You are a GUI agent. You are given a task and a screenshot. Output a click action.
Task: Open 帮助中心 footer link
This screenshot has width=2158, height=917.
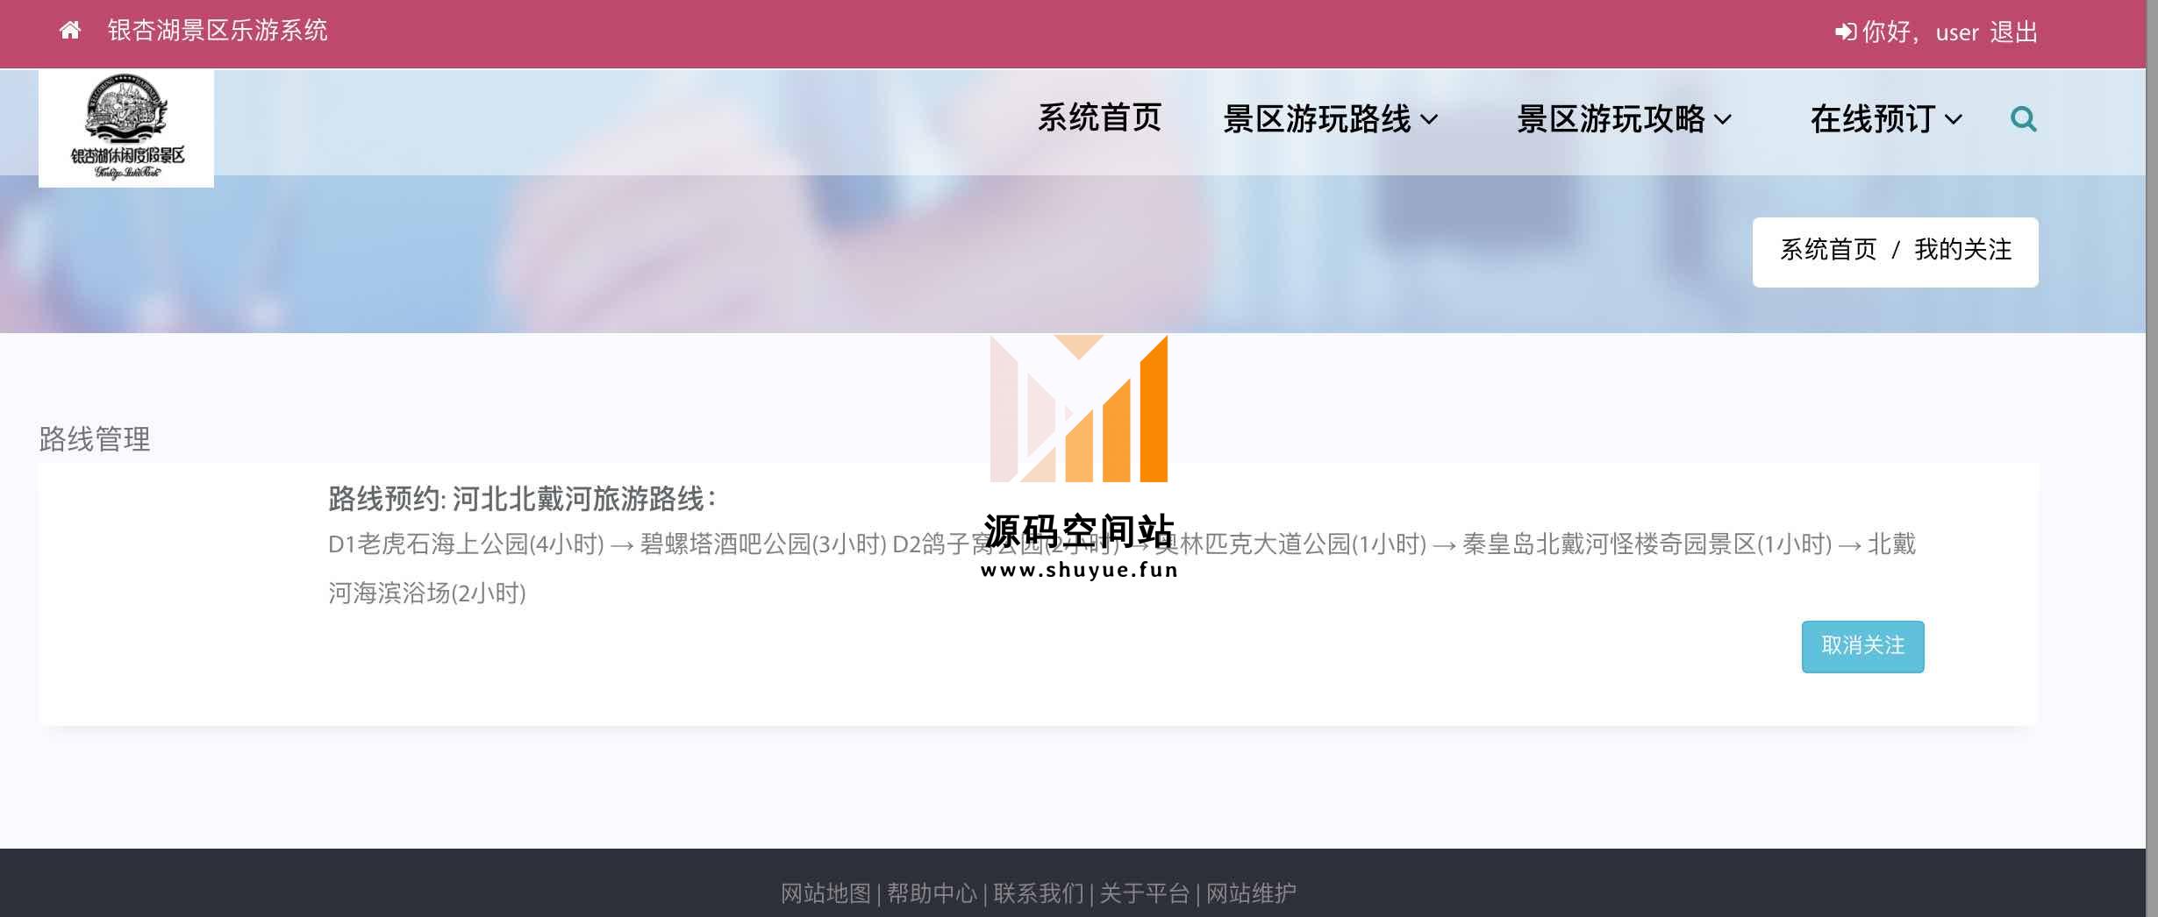point(932,893)
